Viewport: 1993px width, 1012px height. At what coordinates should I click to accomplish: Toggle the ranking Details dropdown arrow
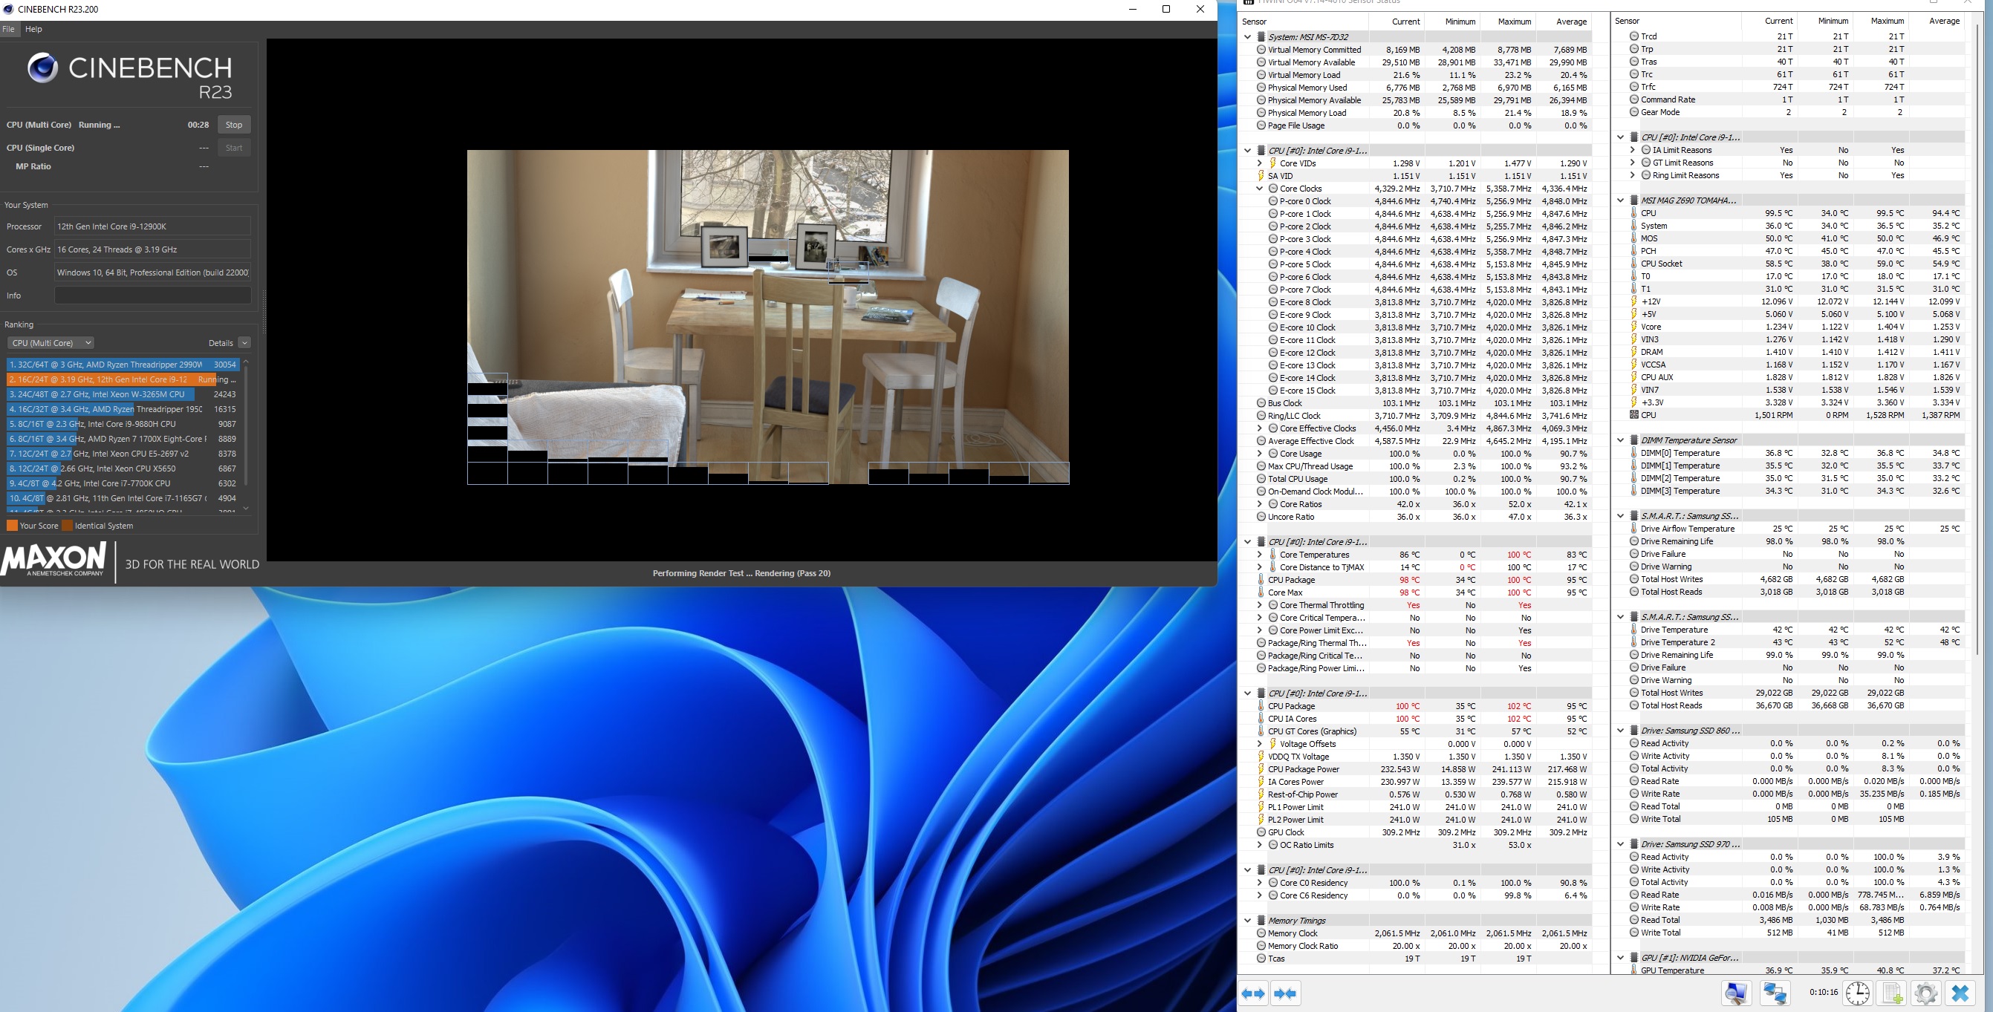coord(244,342)
